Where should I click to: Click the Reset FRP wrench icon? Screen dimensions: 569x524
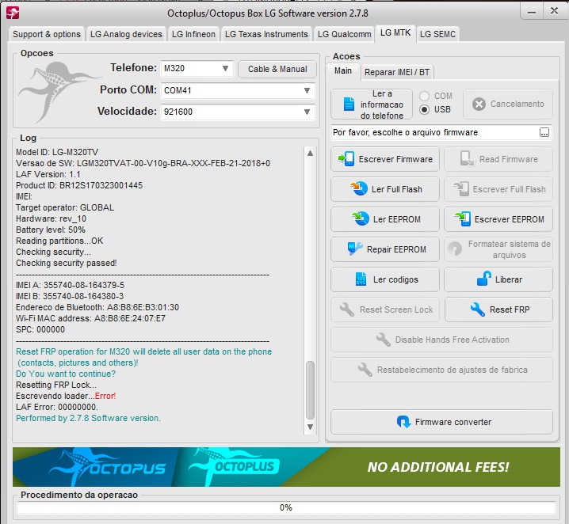pyautogui.click(x=477, y=309)
